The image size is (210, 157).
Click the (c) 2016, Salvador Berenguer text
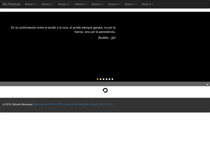click(x=17, y=104)
